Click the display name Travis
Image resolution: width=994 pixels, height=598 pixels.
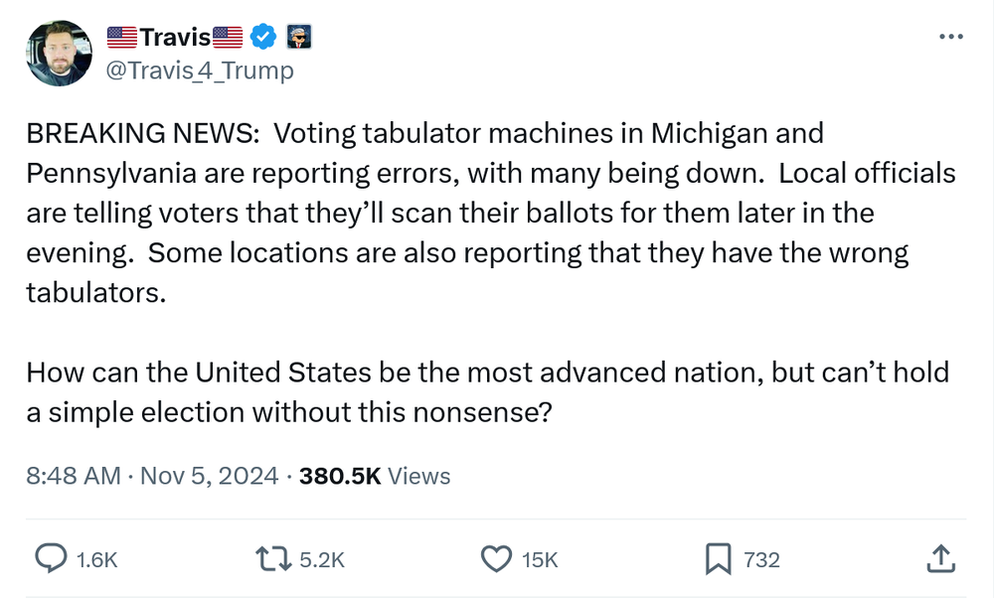pos(175,38)
